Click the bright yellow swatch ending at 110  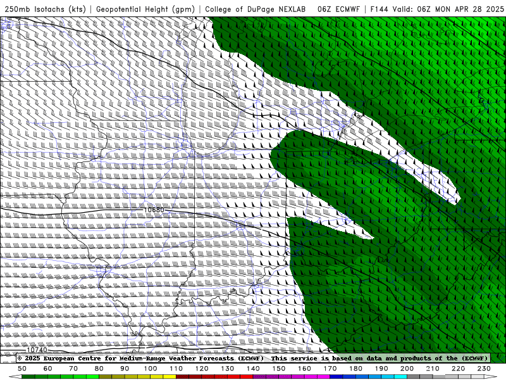pos(170,377)
